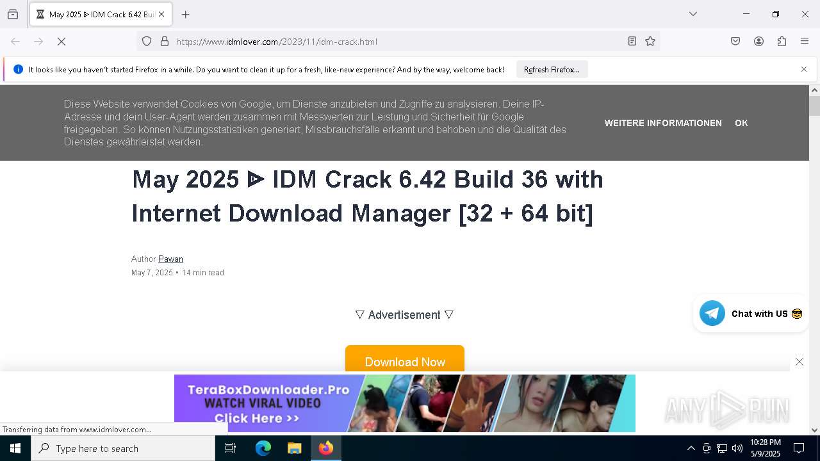Open network status tray icon
This screenshot has width=820, height=461.
click(x=722, y=448)
